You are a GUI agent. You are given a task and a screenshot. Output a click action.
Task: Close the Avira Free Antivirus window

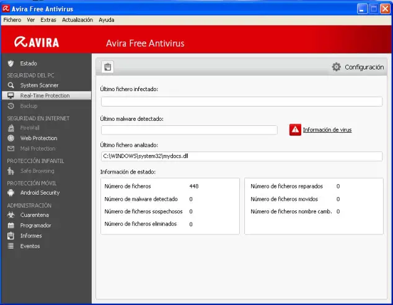click(x=385, y=9)
